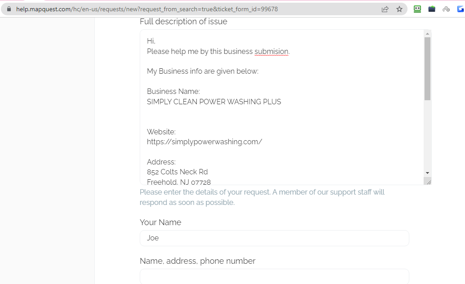Click the misspelled word "submision"
The width and height of the screenshot is (465, 284).
(271, 51)
